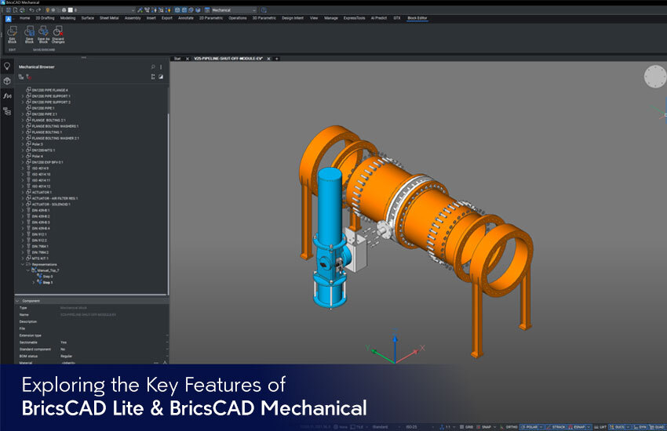This screenshot has width=667, height=431.
Task: Click the BOM status value Regular
Action: 67,357
